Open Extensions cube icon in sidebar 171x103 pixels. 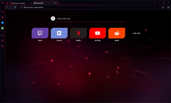2,41
